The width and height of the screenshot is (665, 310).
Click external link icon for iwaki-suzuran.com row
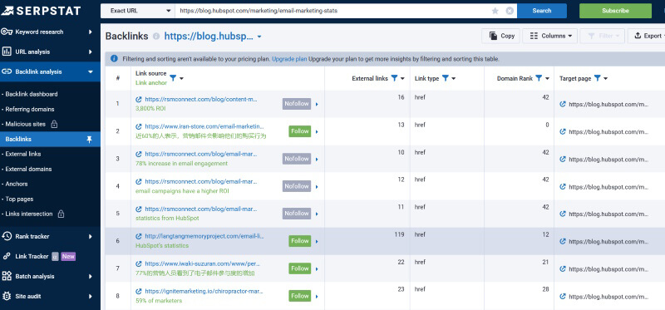[139, 263]
